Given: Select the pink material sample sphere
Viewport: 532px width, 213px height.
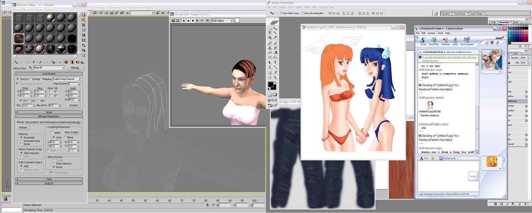Looking at the screenshot, I should click(40, 49).
